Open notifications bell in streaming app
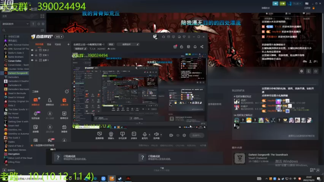324x182 pixels. pos(195,47)
